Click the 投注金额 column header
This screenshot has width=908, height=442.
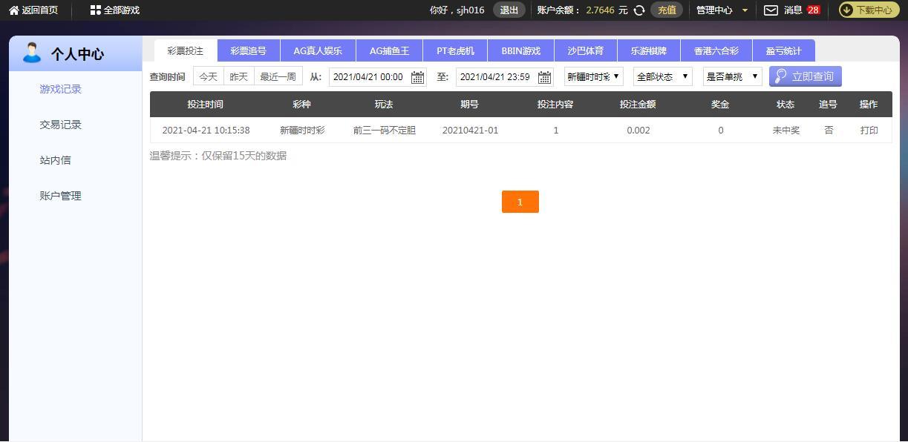638,105
